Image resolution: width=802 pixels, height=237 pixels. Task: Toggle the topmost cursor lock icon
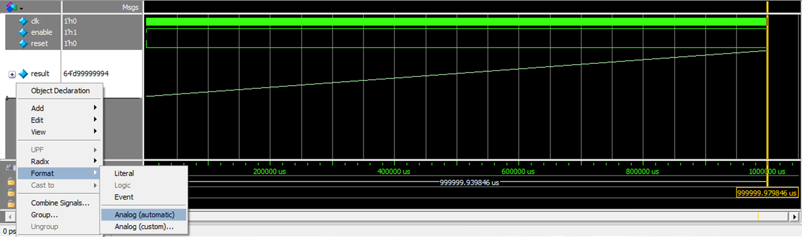[11, 182]
